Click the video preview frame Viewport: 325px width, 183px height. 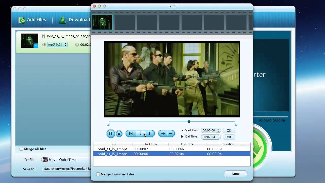[x=172, y=79]
